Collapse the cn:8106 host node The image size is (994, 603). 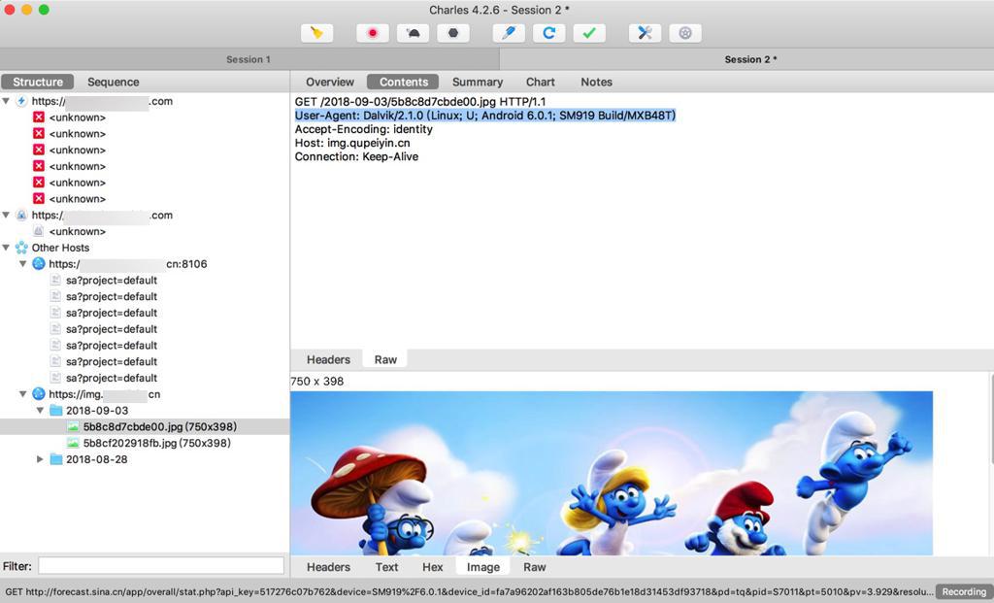[23, 264]
